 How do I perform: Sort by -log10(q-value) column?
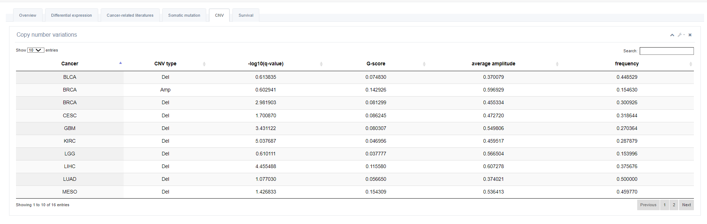(x=265, y=64)
